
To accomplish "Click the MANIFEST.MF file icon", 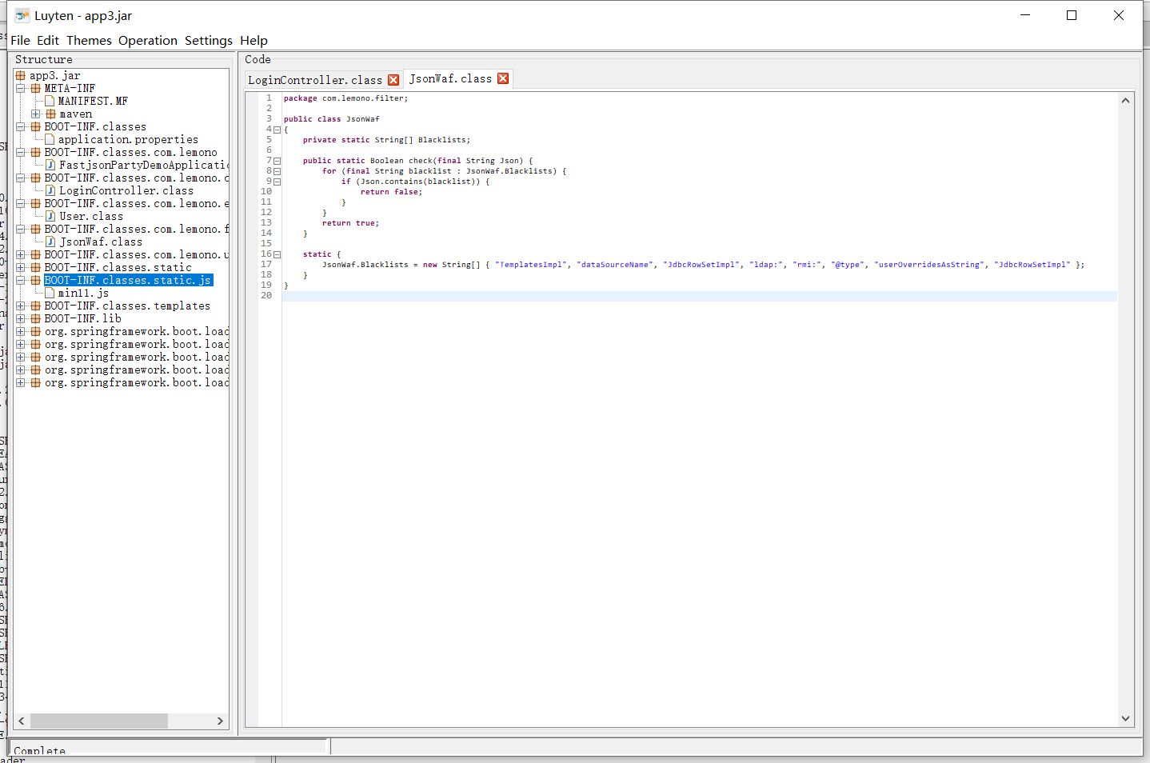I will coord(50,101).
